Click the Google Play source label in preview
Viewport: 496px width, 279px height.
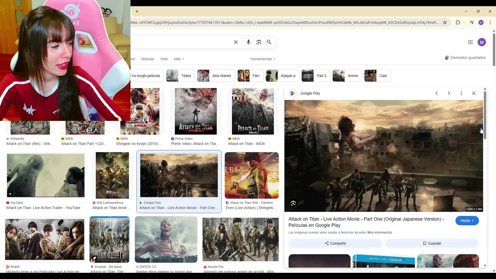coord(310,93)
